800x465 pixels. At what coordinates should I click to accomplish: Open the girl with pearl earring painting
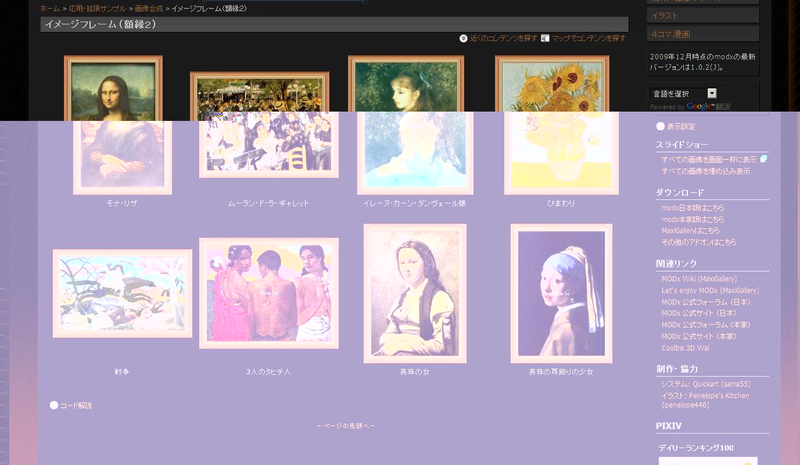click(x=561, y=293)
